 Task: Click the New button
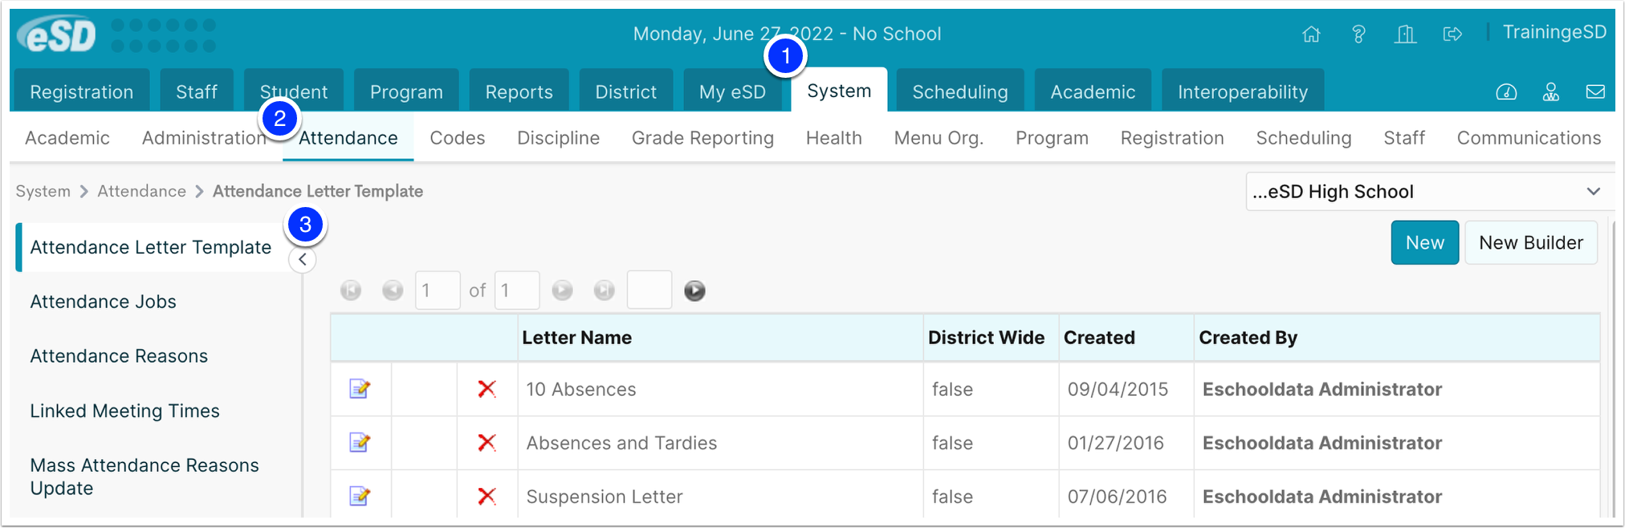(1425, 242)
